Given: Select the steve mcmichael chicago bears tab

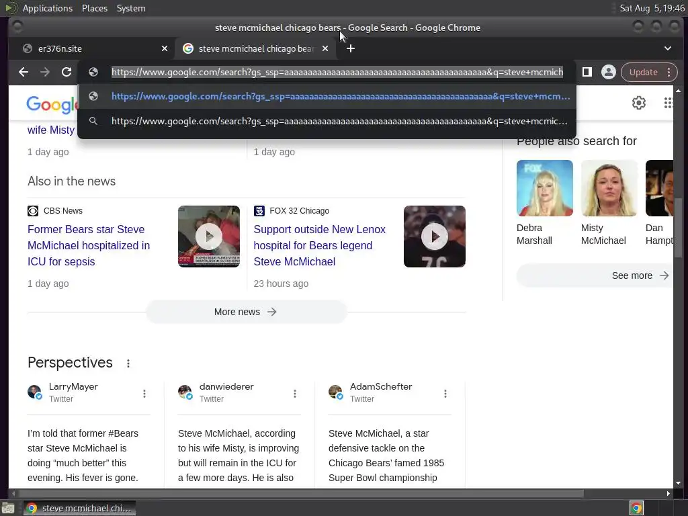Looking at the screenshot, I should [x=256, y=48].
